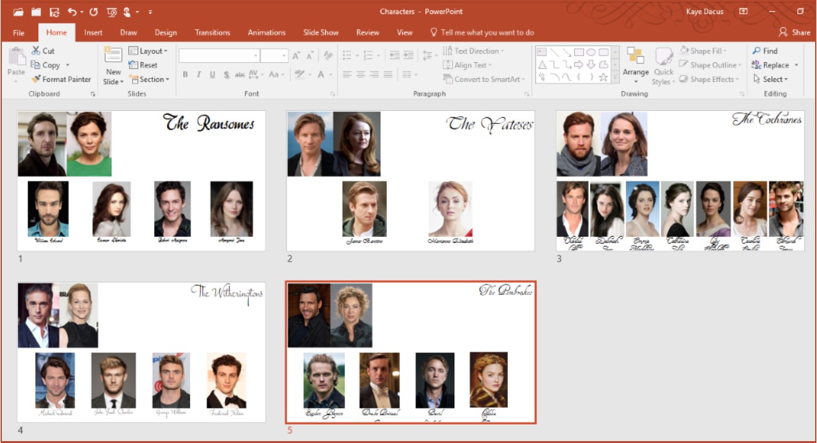Click the Format Painter brush icon
The height and width of the screenshot is (443, 817).
(36, 79)
